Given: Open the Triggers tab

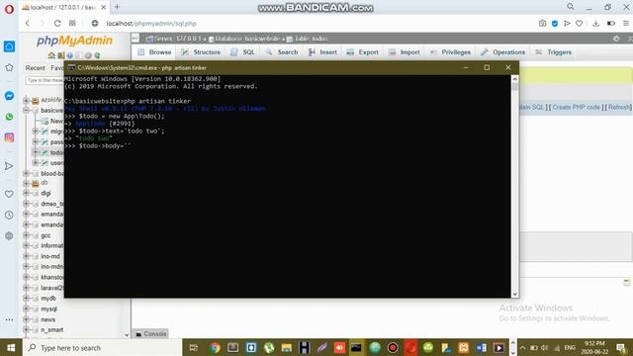Looking at the screenshot, I should point(553,52).
